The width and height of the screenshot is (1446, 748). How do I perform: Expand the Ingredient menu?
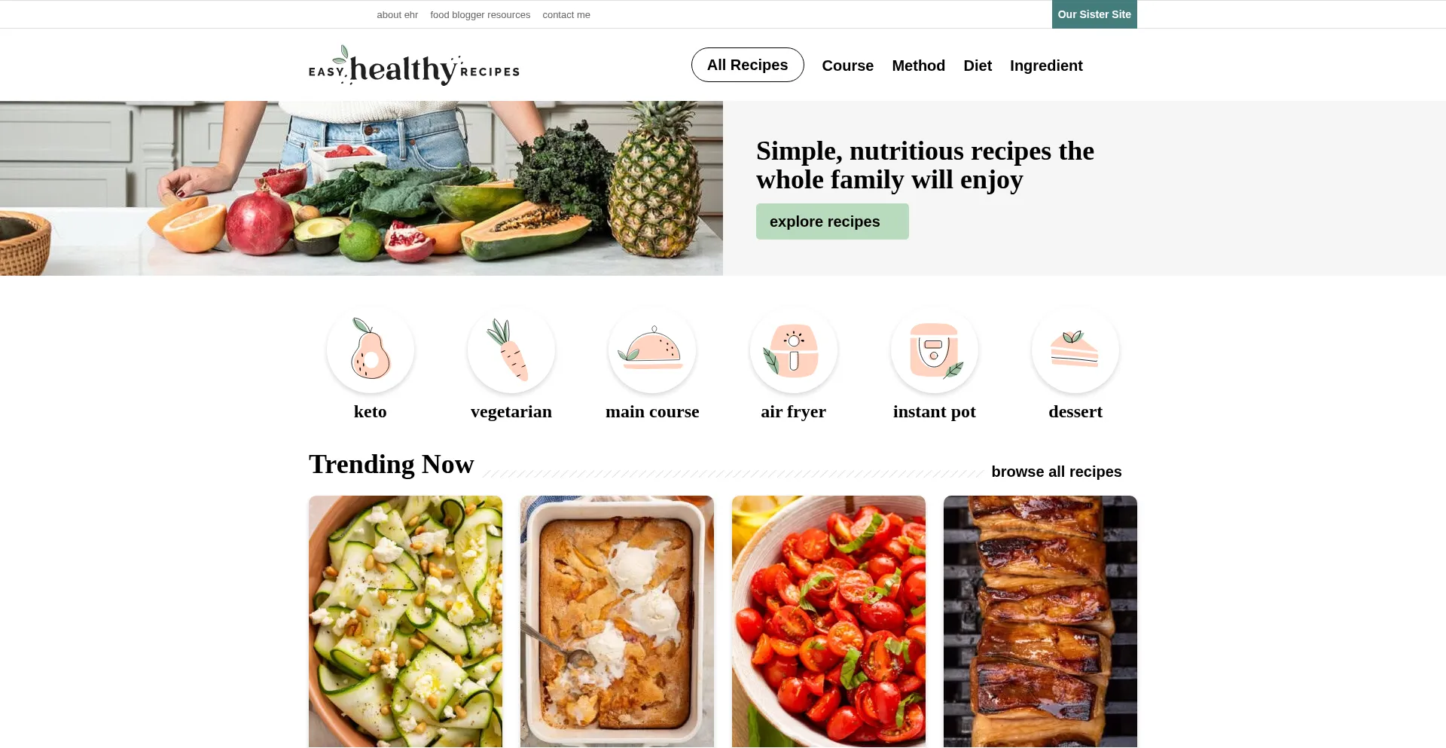tap(1046, 66)
